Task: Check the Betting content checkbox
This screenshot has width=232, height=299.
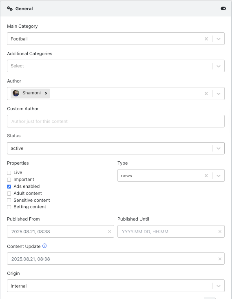Action: 9,207
